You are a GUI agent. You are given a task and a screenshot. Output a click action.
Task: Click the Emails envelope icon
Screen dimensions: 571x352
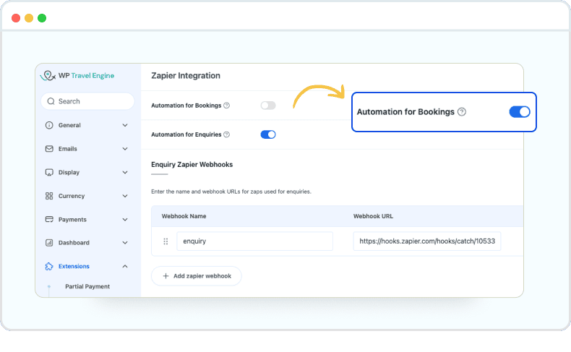coord(49,149)
